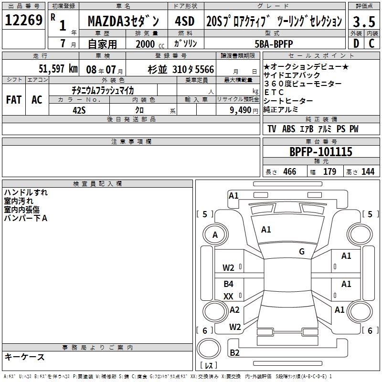Click "評価点" header label
Screen dimensions: 382x382
[x=364, y=6]
